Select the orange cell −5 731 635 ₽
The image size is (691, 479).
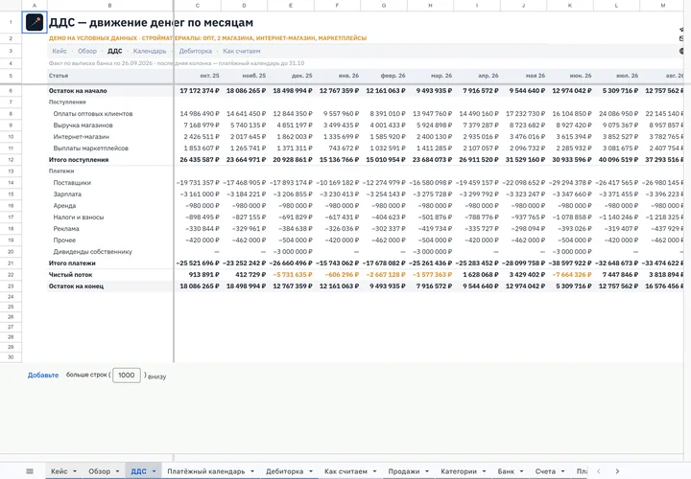[291, 275]
